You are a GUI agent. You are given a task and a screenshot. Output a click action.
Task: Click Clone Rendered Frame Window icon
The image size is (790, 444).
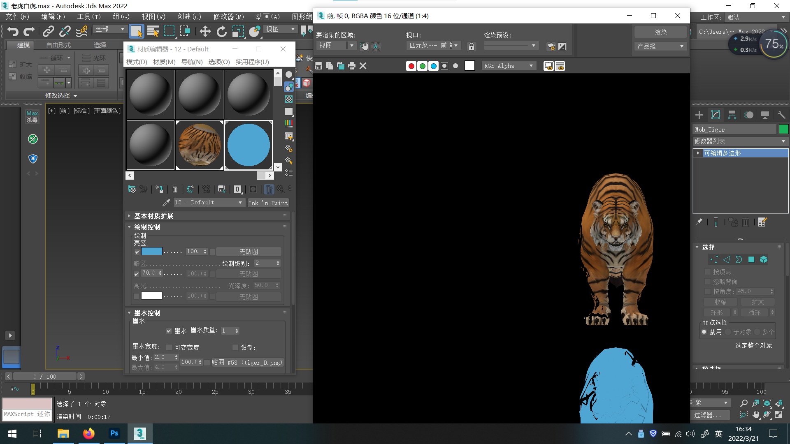click(x=341, y=66)
